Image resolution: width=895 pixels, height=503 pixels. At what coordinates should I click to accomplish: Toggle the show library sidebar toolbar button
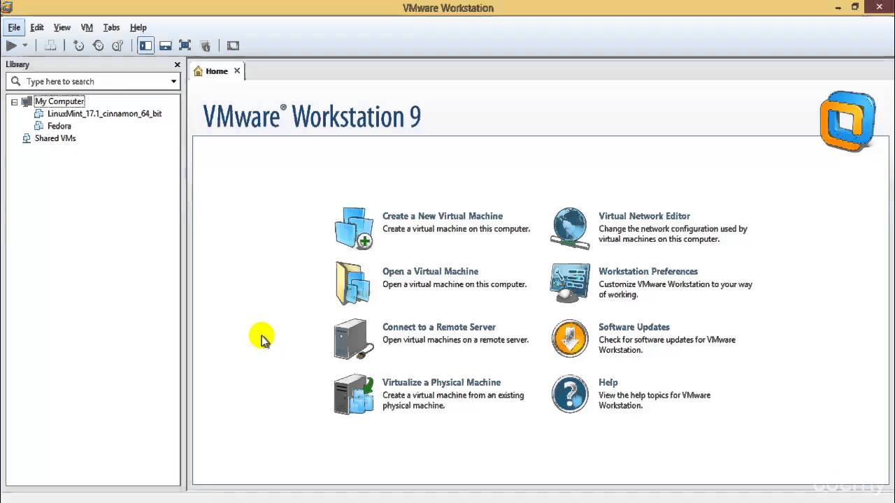tap(145, 45)
